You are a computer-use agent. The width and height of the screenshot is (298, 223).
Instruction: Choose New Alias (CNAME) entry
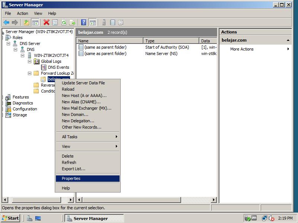point(88,102)
